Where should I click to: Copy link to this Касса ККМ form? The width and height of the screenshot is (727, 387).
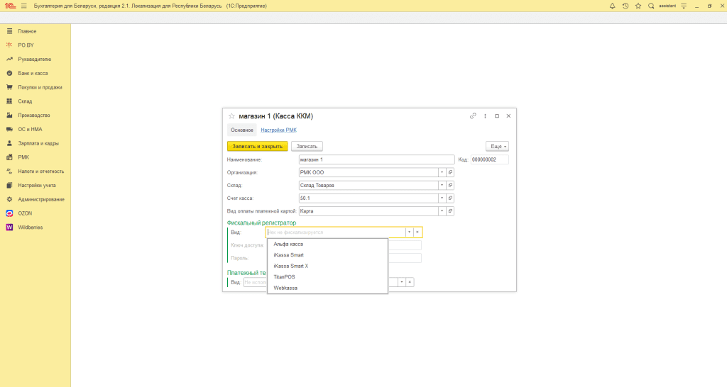pyautogui.click(x=472, y=116)
